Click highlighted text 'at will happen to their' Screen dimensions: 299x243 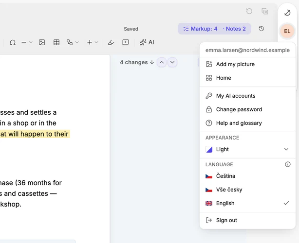(x=34, y=134)
